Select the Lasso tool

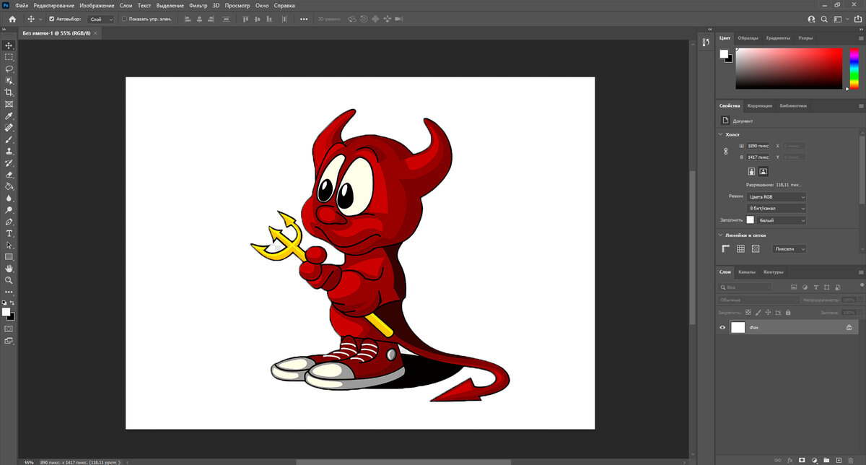click(x=9, y=69)
